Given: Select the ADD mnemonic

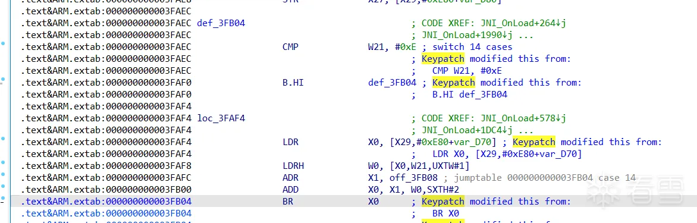Looking at the screenshot, I should (x=291, y=190).
